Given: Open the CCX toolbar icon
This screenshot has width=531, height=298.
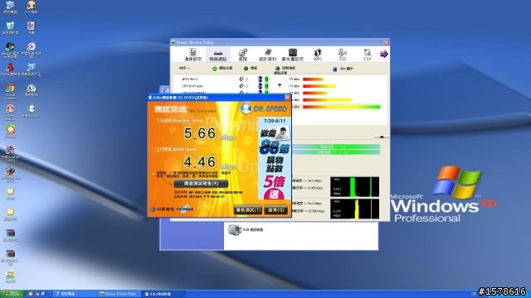Looking at the screenshot, I should coord(368,55).
